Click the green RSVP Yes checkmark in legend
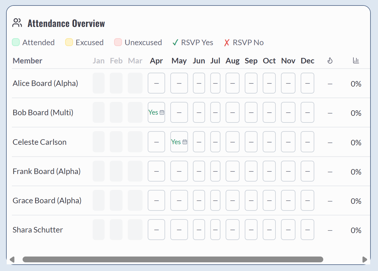The height and width of the screenshot is (271, 378). pos(175,43)
